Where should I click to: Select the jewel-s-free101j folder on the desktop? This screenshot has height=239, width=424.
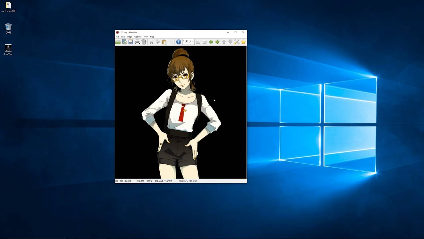click(x=8, y=6)
